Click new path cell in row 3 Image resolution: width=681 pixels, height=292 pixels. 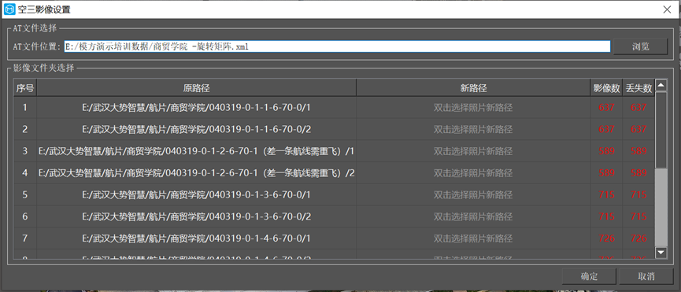pyautogui.click(x=473, y=151)
